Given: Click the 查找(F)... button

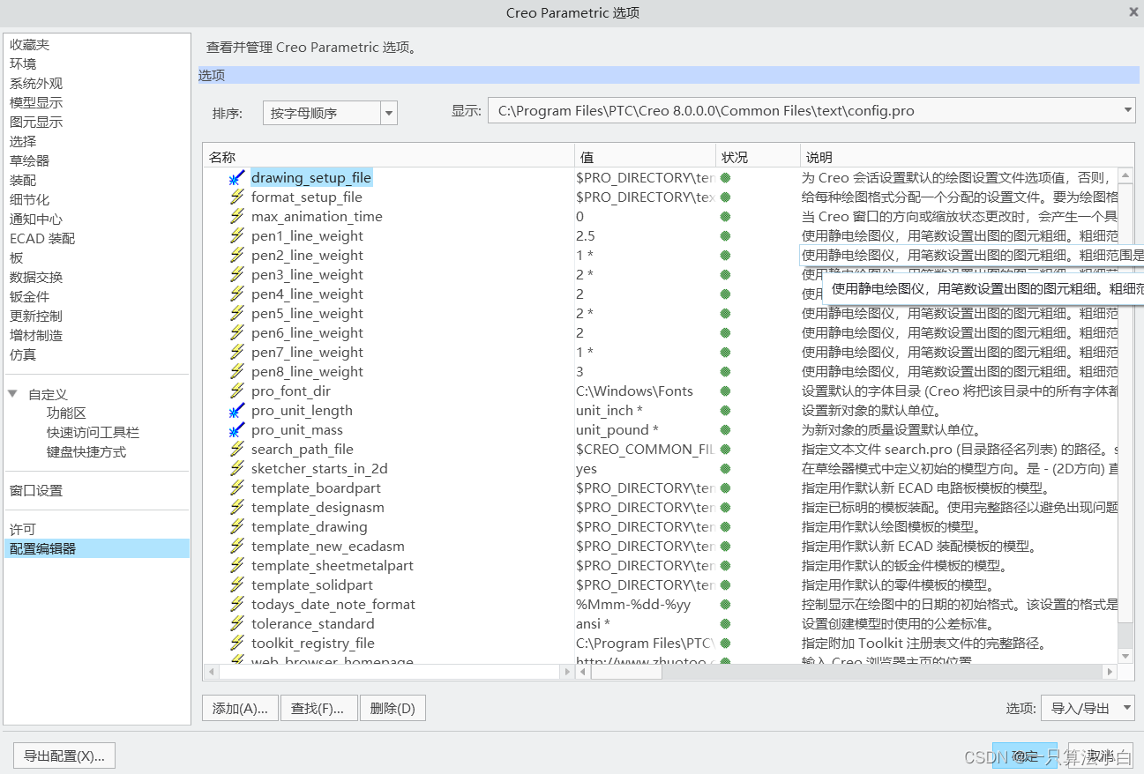Looking at the screenshot, I should [318, 708].
